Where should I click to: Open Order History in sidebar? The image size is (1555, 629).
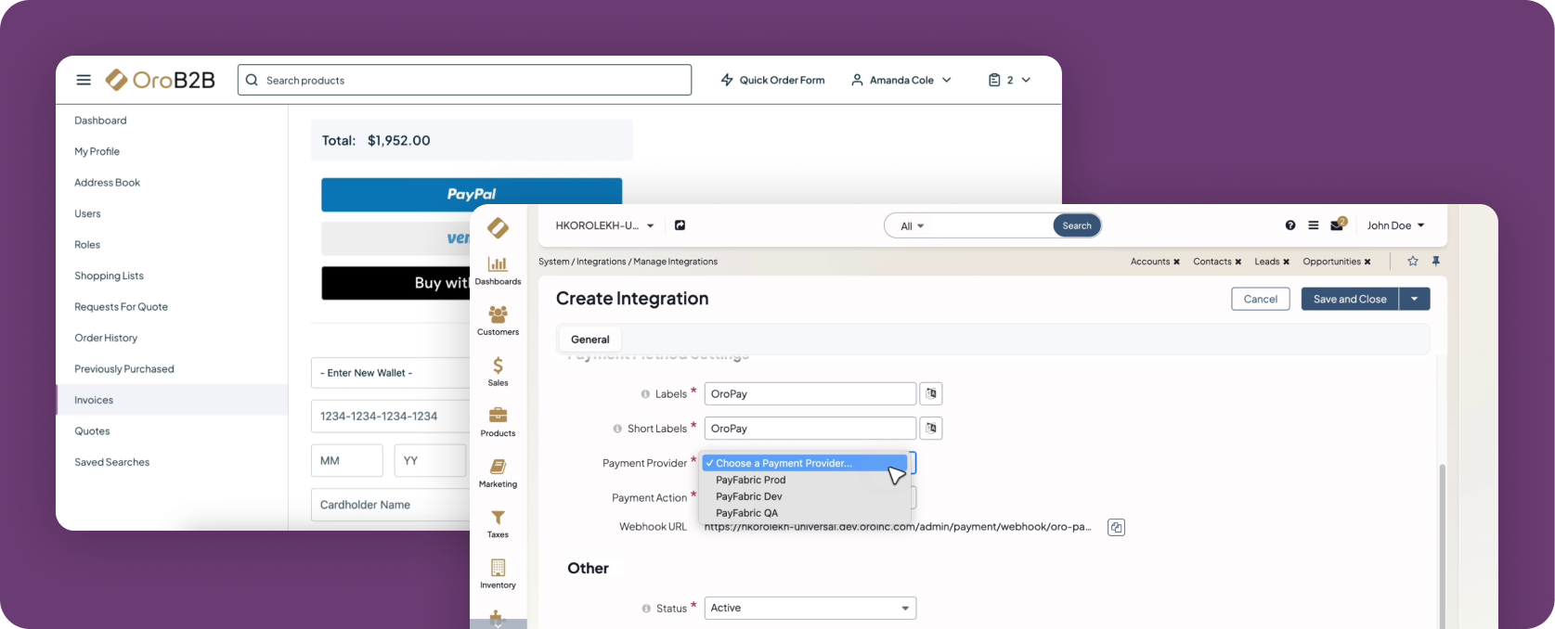pos(106,338)
